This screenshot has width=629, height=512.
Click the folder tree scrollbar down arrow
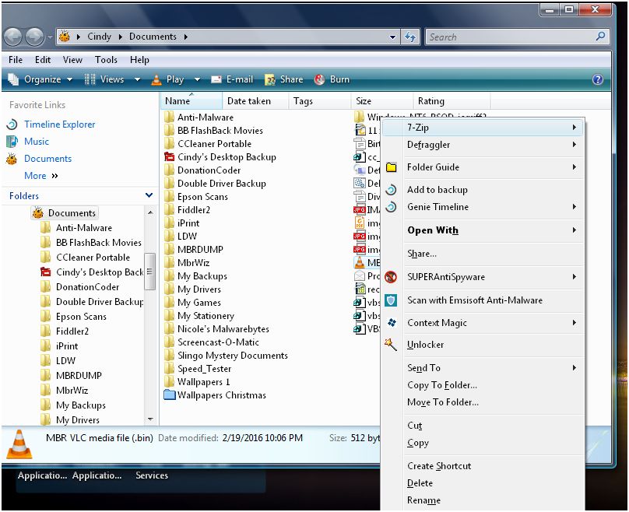click(x=150, y=419)
